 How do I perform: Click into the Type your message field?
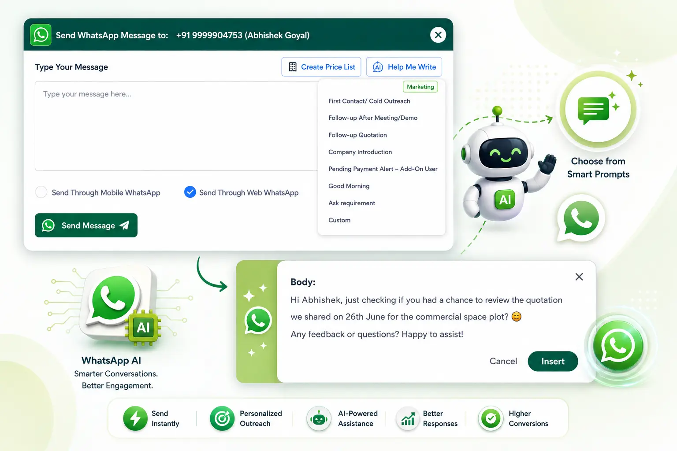click(x=176, y=126)
